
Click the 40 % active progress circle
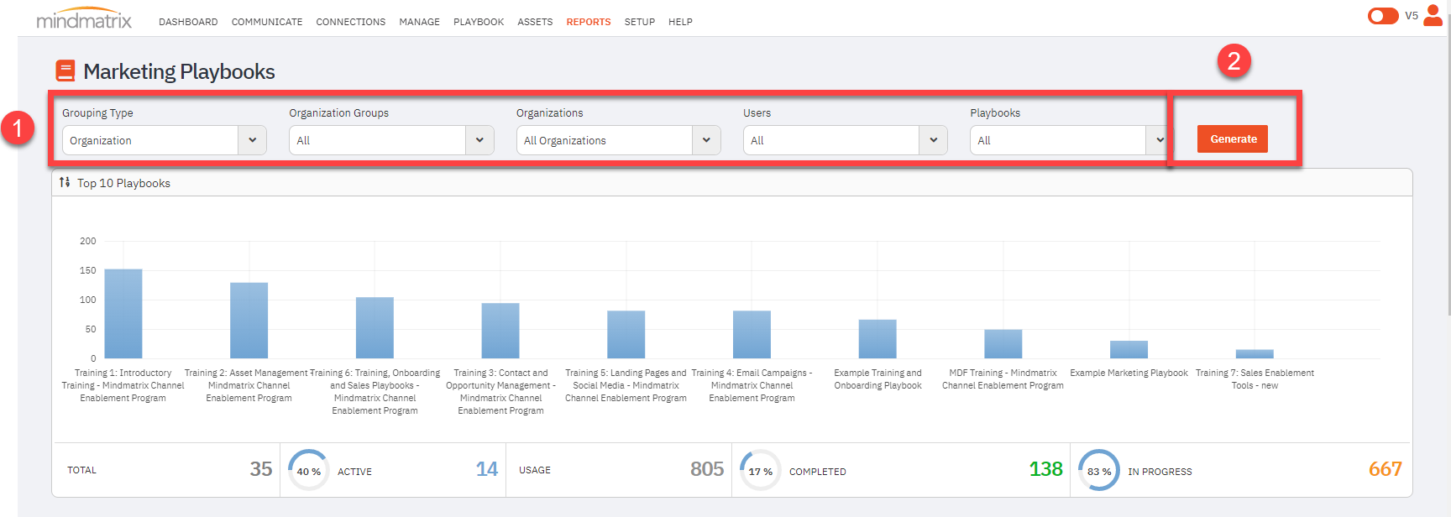click(x=308, y=470)
